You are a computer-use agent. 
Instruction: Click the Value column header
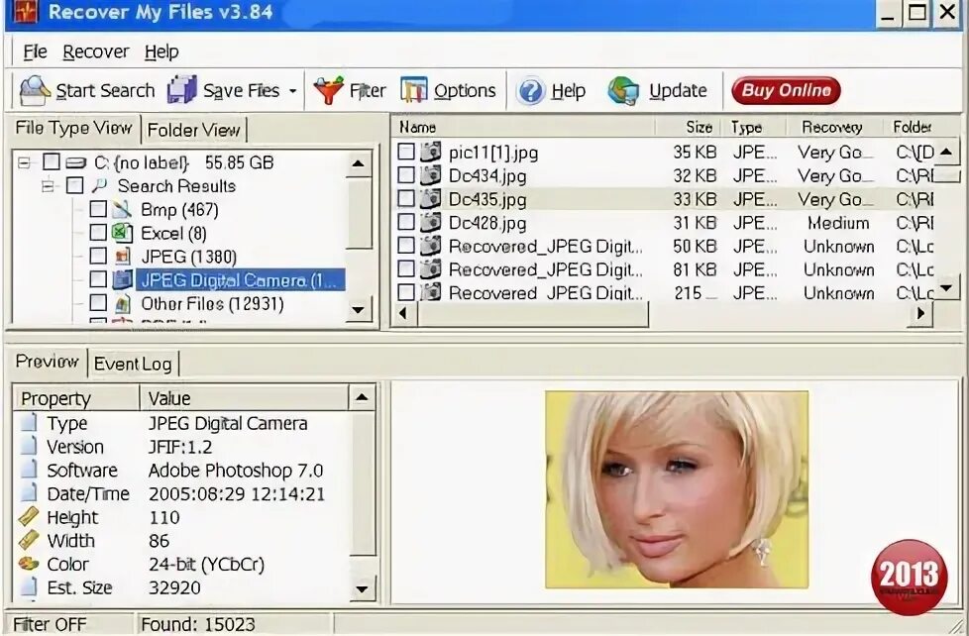coord(244,398)
